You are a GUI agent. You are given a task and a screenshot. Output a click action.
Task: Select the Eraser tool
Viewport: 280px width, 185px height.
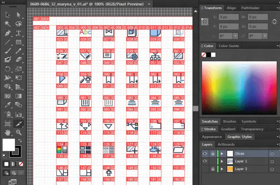click(x=18, y=59)
